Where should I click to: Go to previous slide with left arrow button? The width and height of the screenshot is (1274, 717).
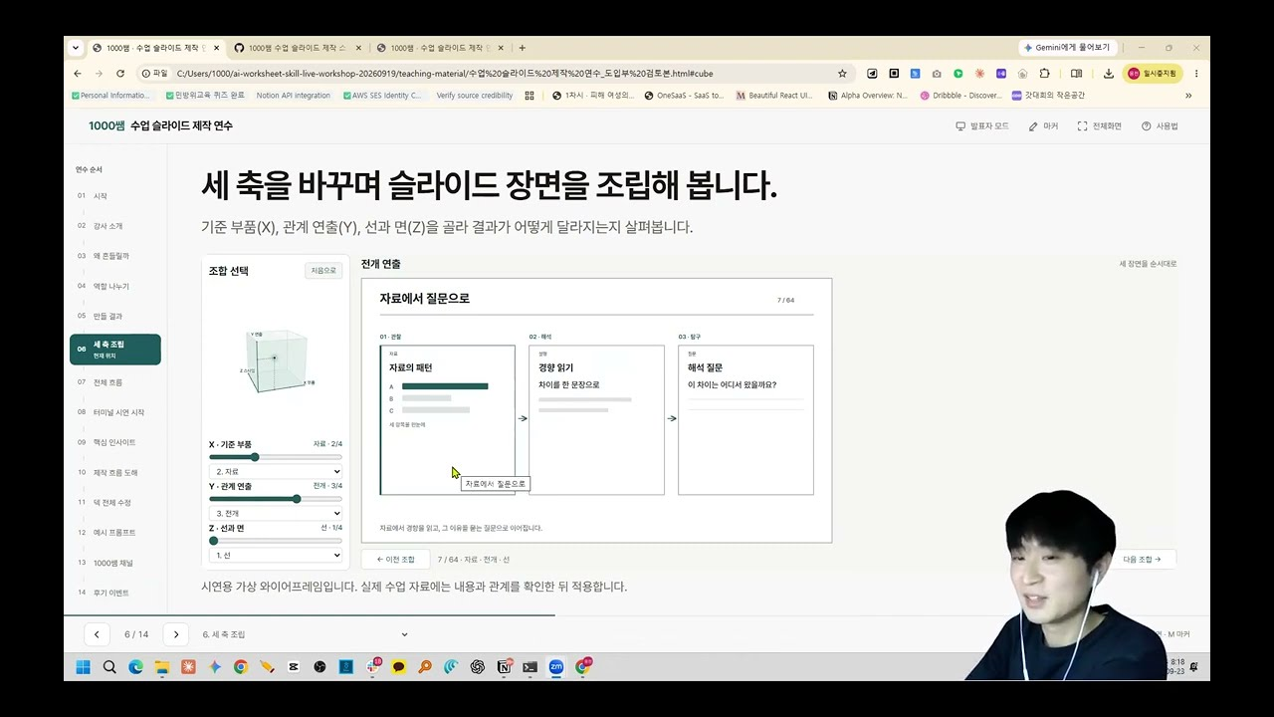click(97, 634)
